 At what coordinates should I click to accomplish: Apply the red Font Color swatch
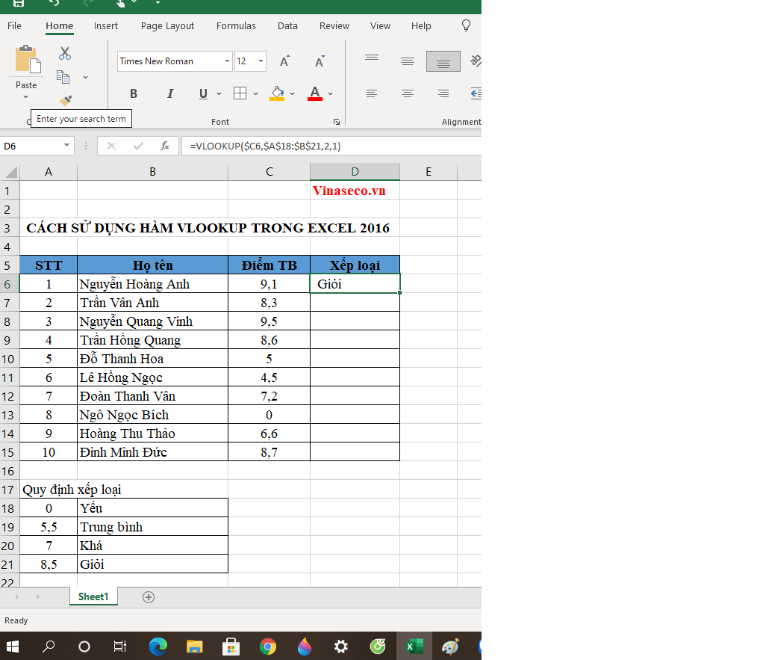click(315, 93)
